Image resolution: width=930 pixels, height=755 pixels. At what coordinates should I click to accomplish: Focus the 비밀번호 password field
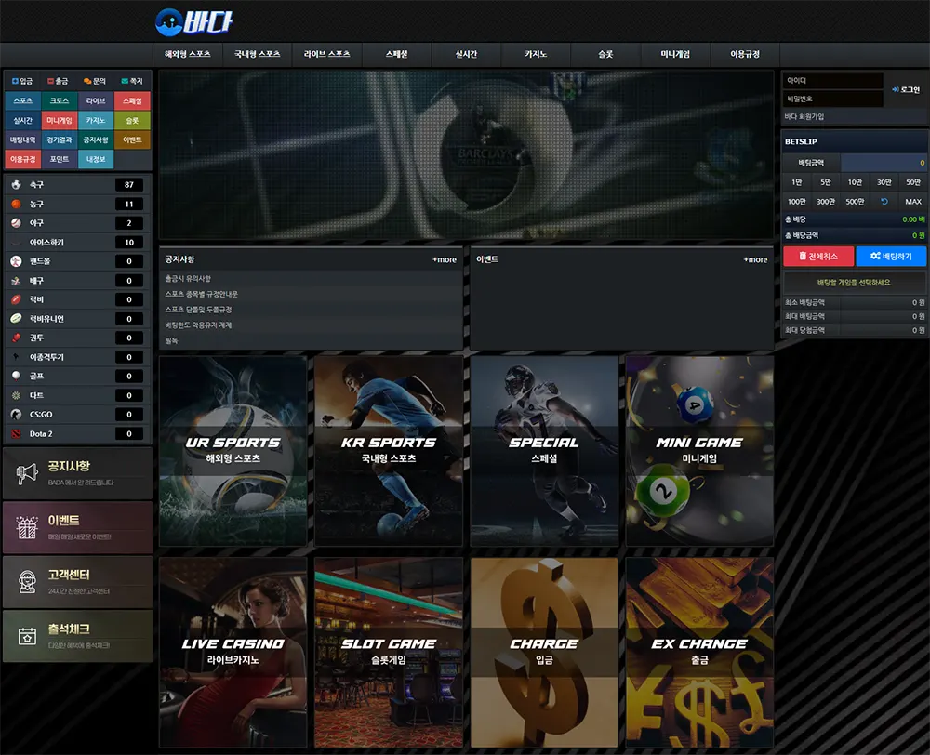tap(832, 99)
